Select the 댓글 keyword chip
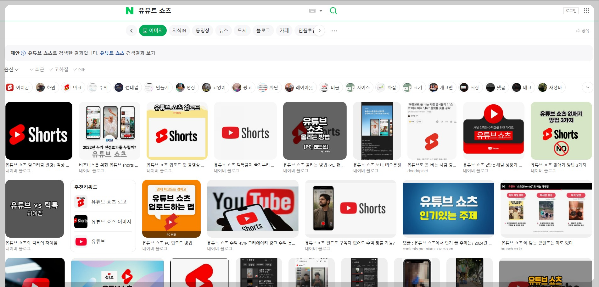This screenshot has height=287, width=599. point(497,87)
